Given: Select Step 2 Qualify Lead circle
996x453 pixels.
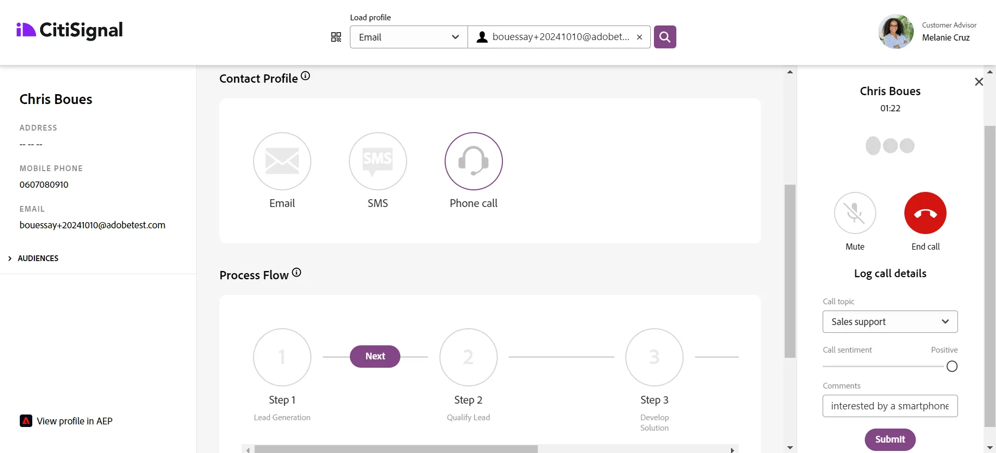Looking at the screenshot, I should click(x=469, y=357).
